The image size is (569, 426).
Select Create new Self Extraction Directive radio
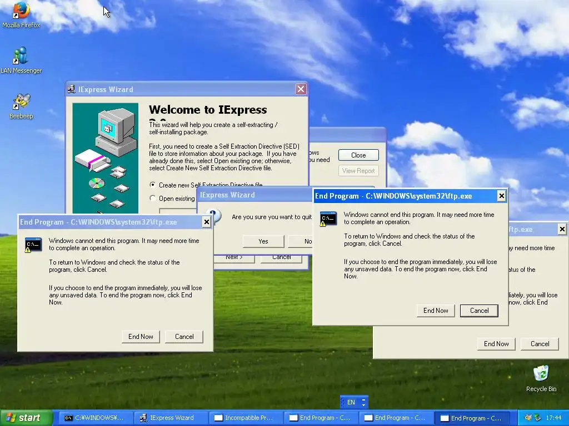[153, 185]
